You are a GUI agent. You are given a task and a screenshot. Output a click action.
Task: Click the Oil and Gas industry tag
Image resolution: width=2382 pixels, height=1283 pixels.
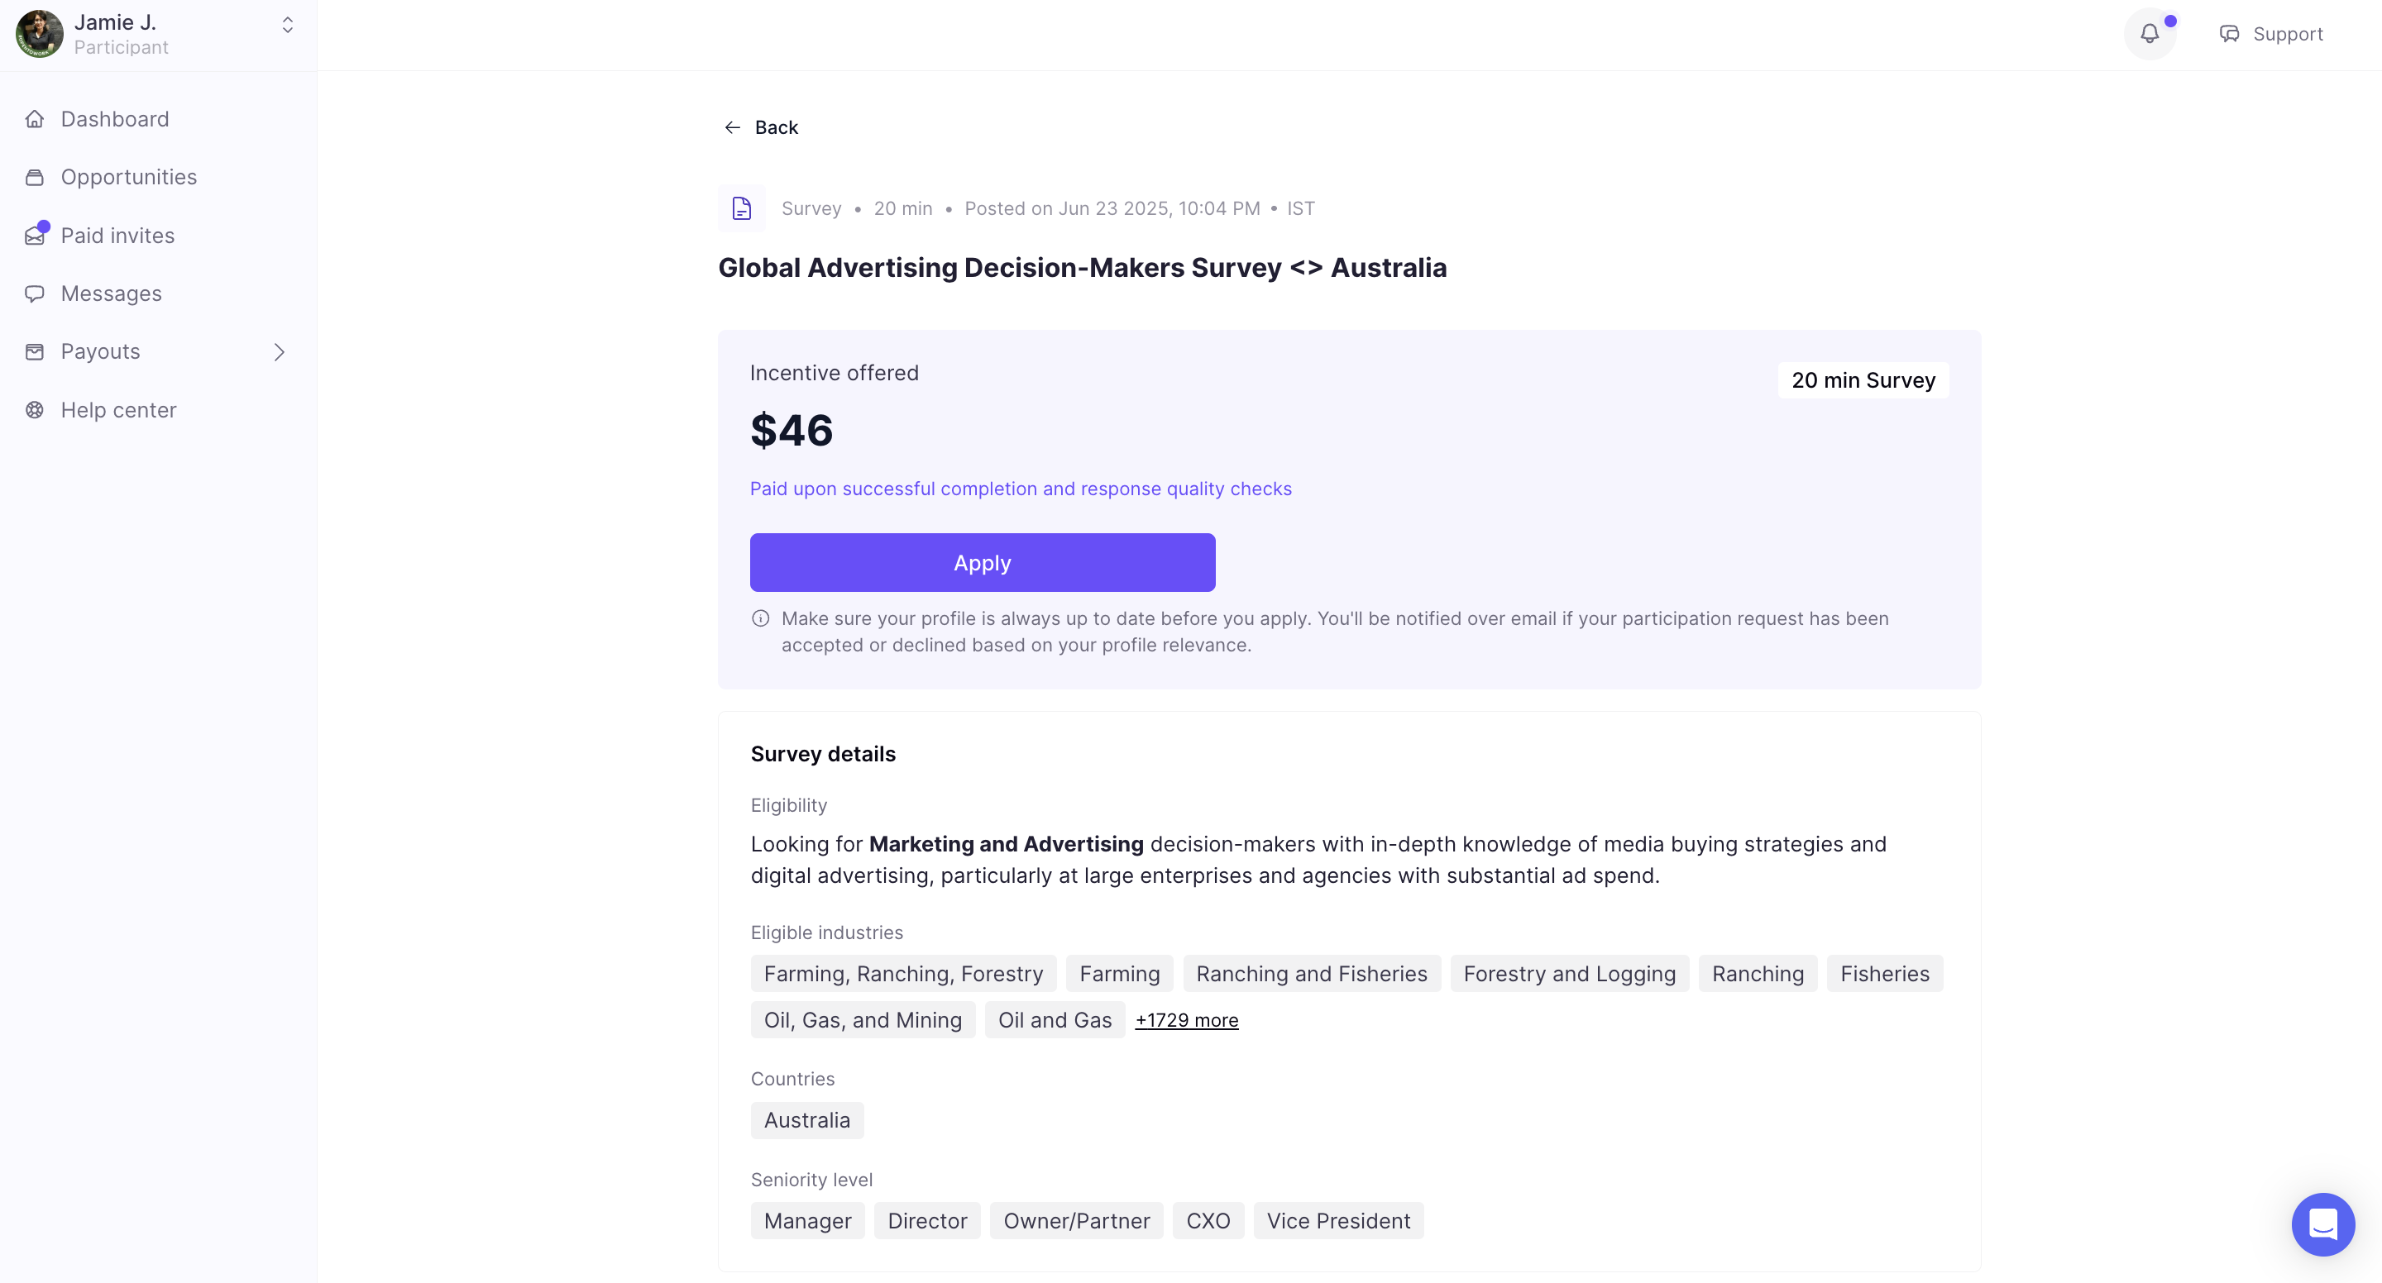coord(1055,1020)
